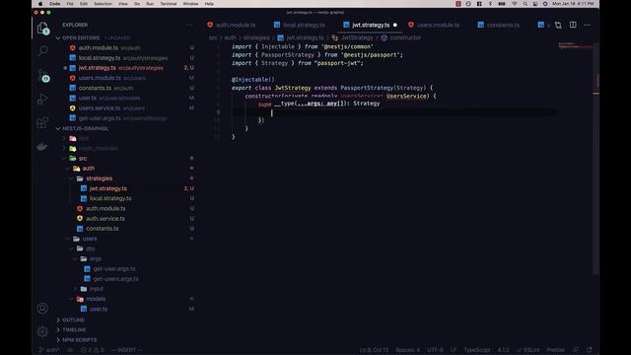Open get-users.args.ts in the file tree
This screenshot has width=631, height=355.
pyautogui.click(x=116, y=279)
